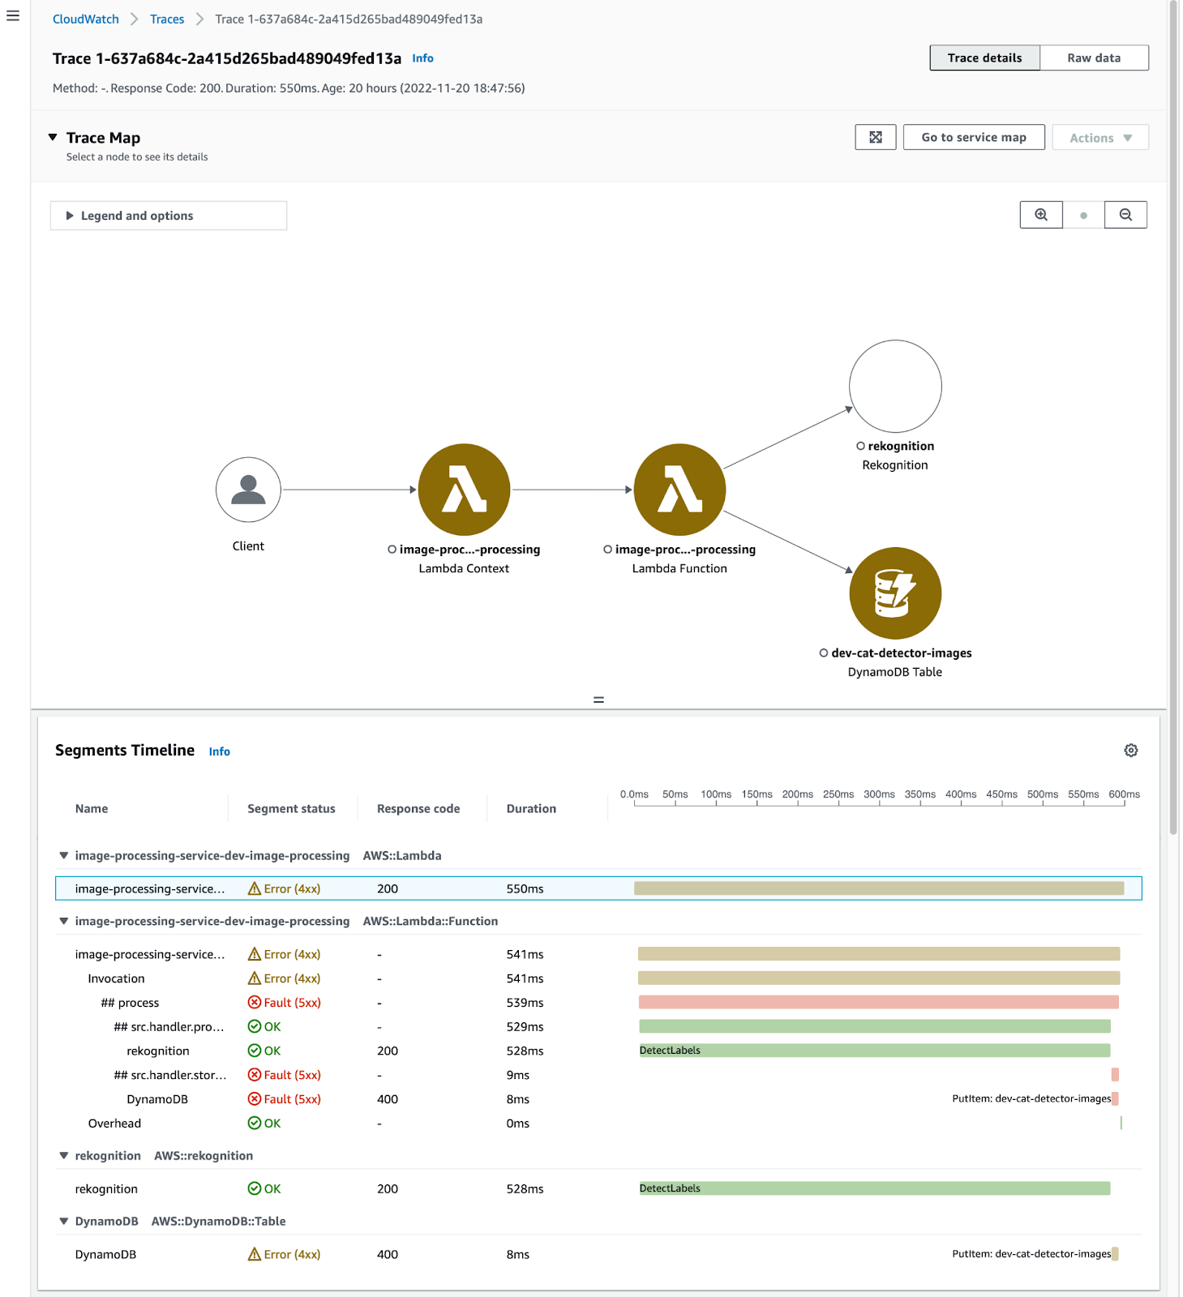
Task: Click the page vertical scrollbar
Action: (1173, 418)
